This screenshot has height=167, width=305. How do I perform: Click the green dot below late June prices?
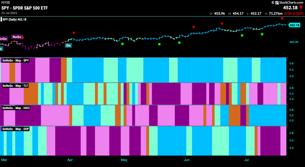242,35
